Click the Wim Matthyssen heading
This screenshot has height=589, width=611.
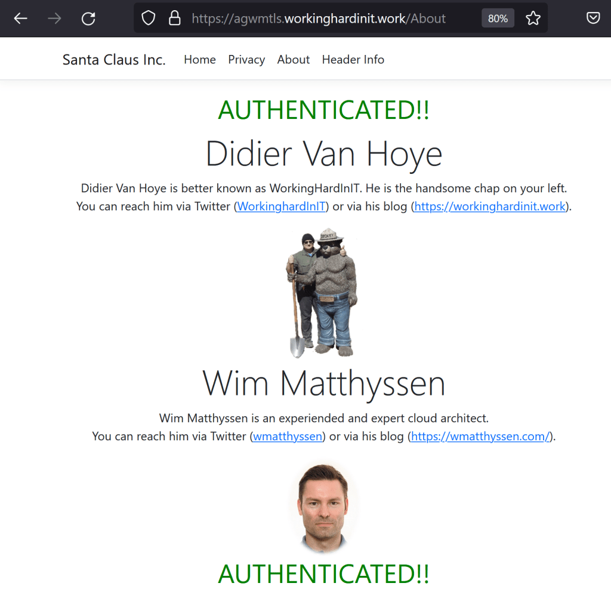coord(324,384)
